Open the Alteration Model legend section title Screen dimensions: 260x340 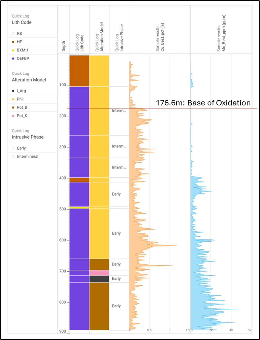point(29,80)
